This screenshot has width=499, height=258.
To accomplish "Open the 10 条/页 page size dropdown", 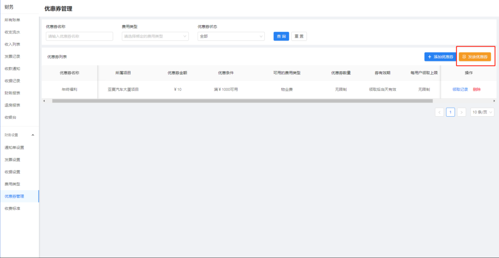I will (482, 112).
